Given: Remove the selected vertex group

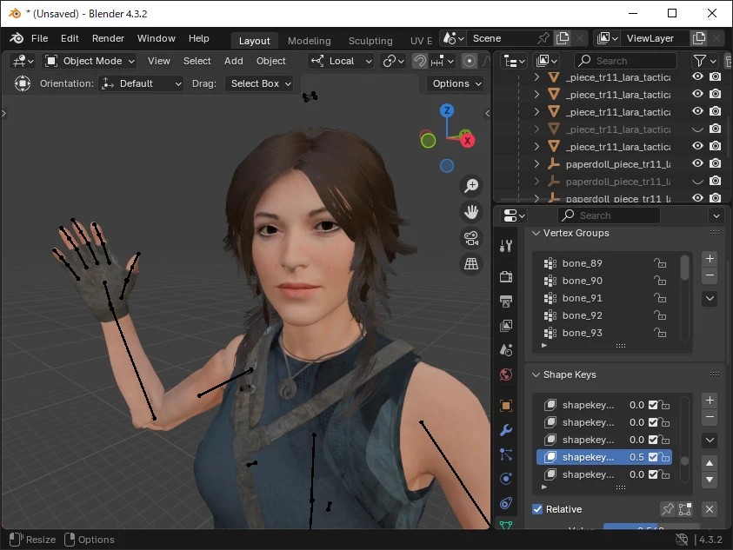Looking at the screenshot, I should [710, 275].
